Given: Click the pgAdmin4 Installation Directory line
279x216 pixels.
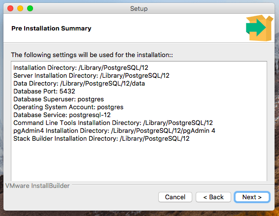Looking at the screenshot, I should (114, 131).
